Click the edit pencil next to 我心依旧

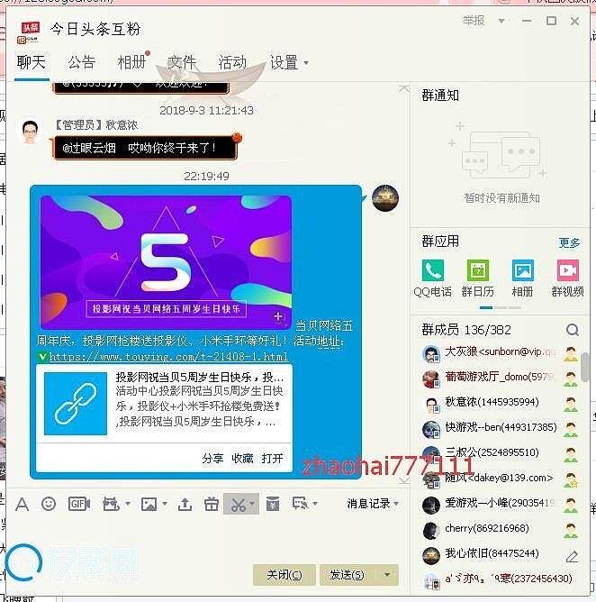[572, 556]
